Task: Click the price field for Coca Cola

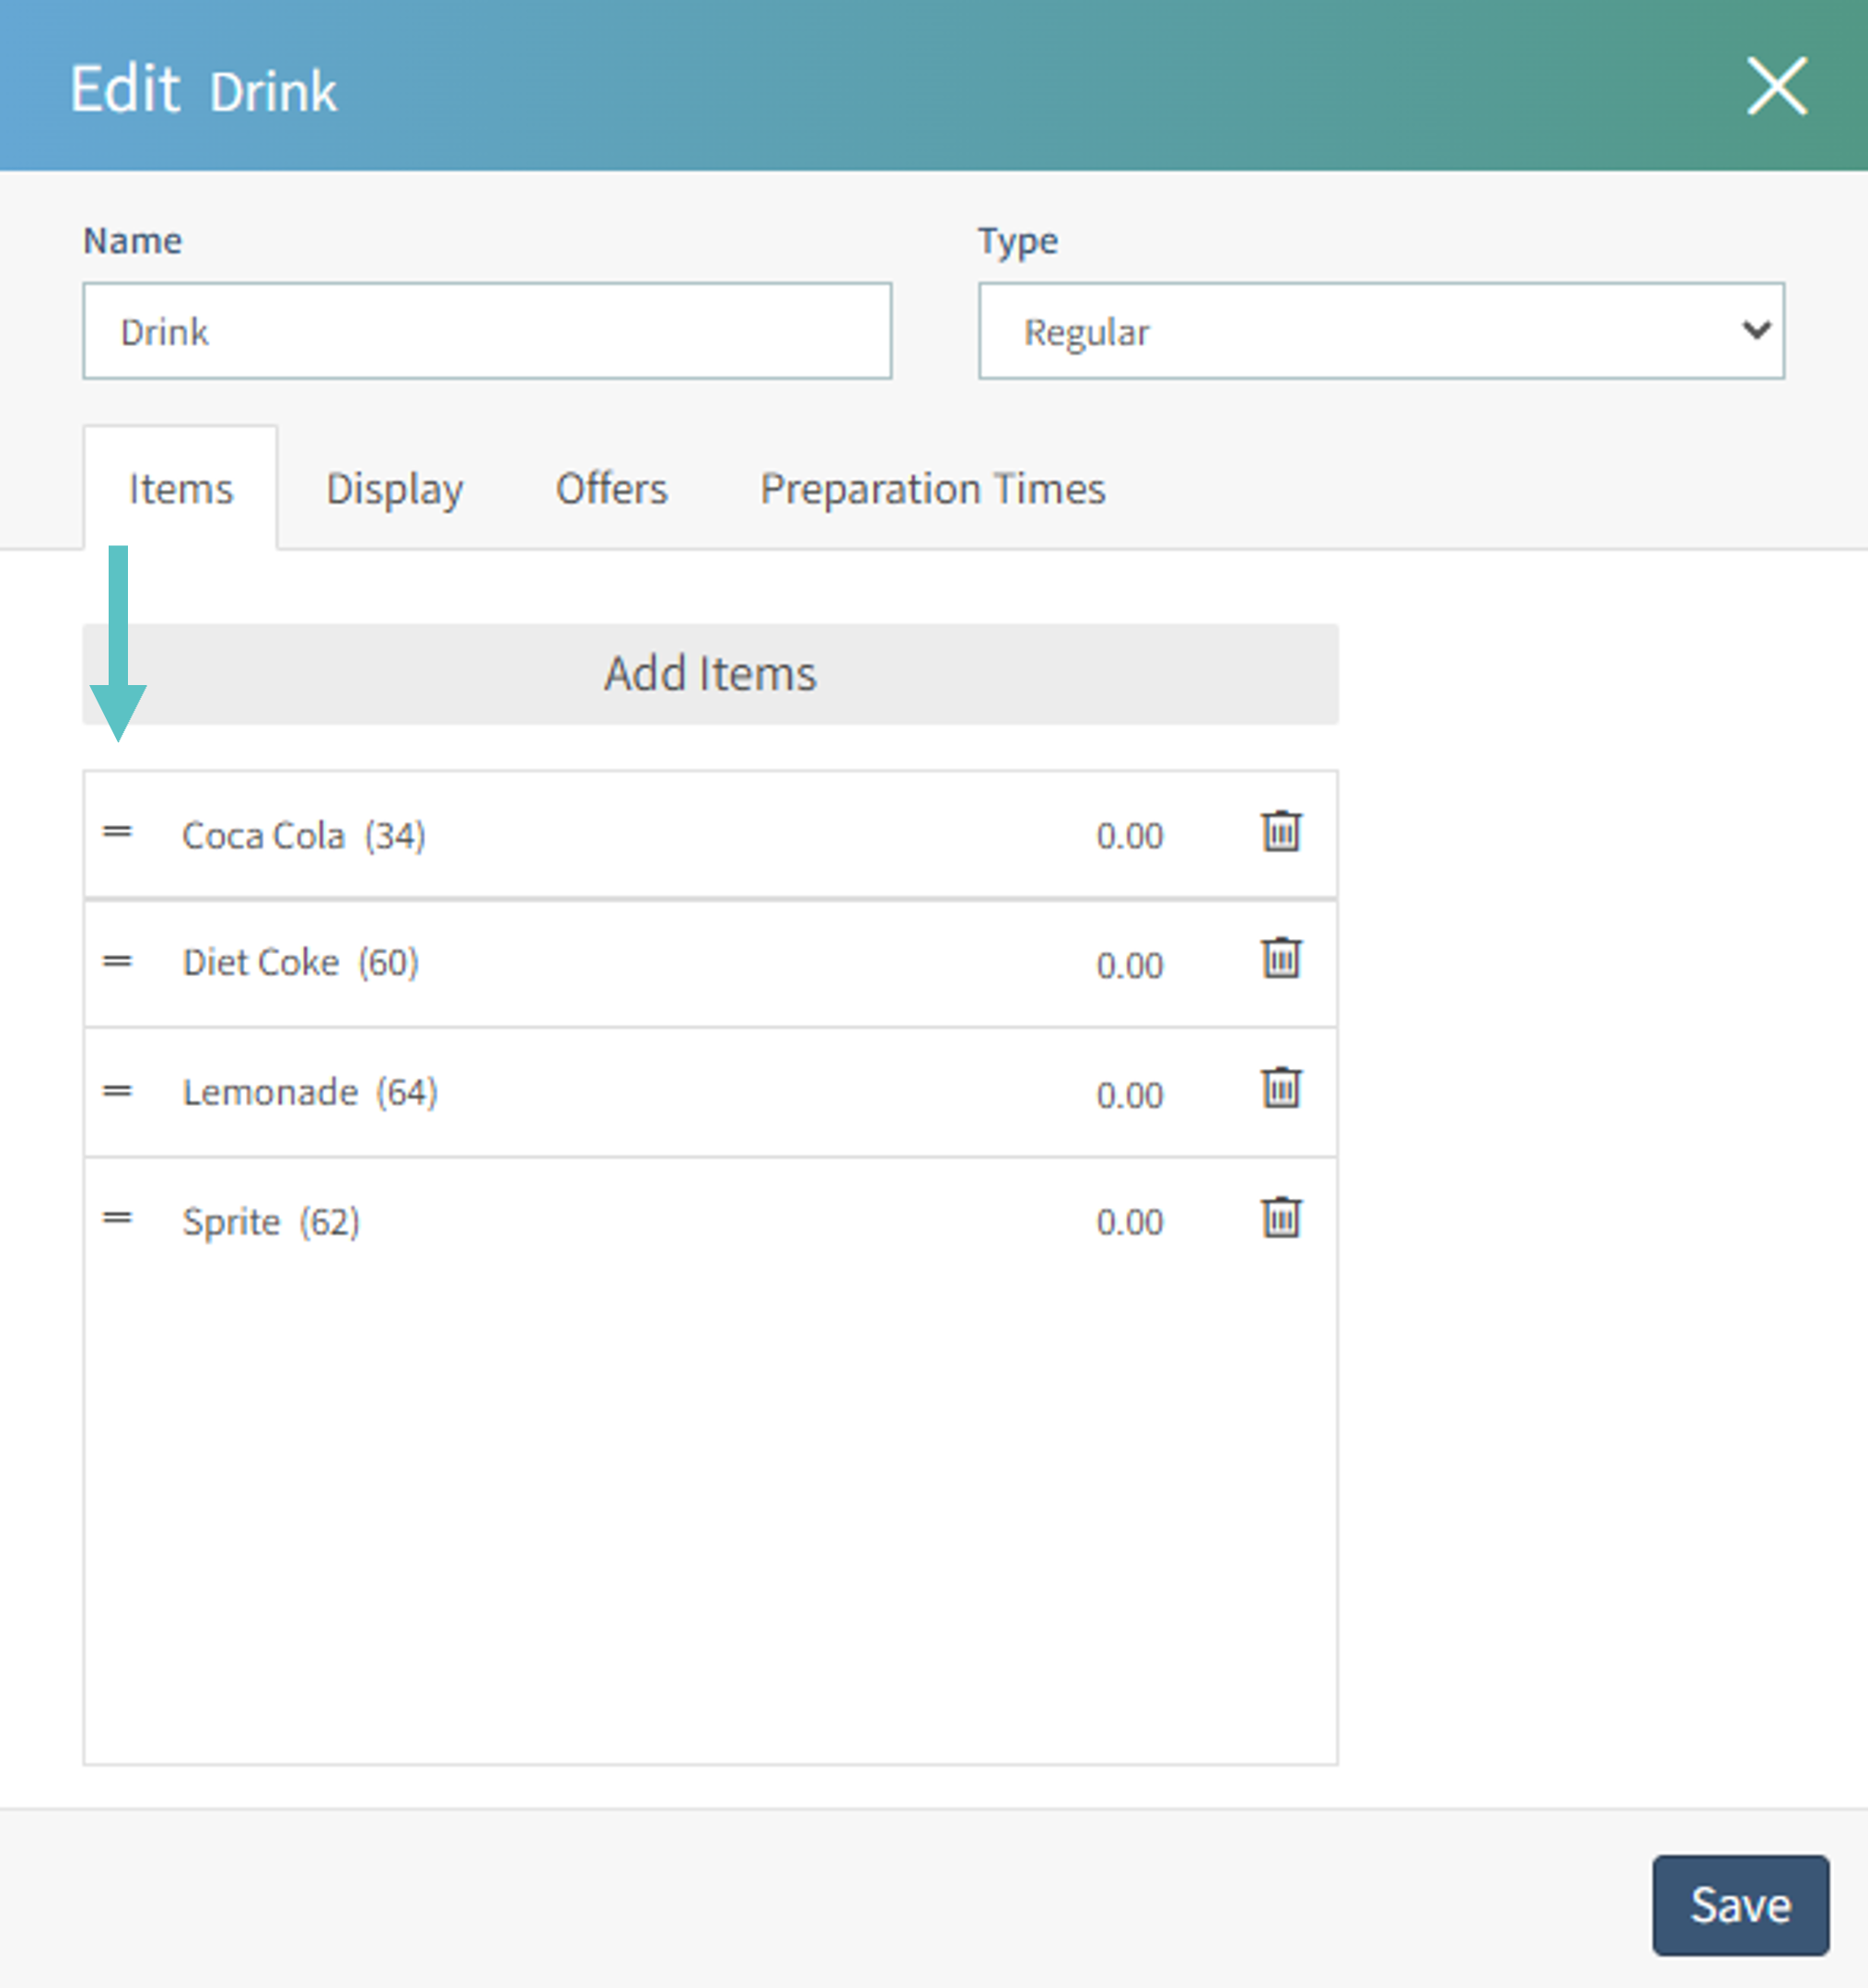Action: click(x=1129, y=836)
